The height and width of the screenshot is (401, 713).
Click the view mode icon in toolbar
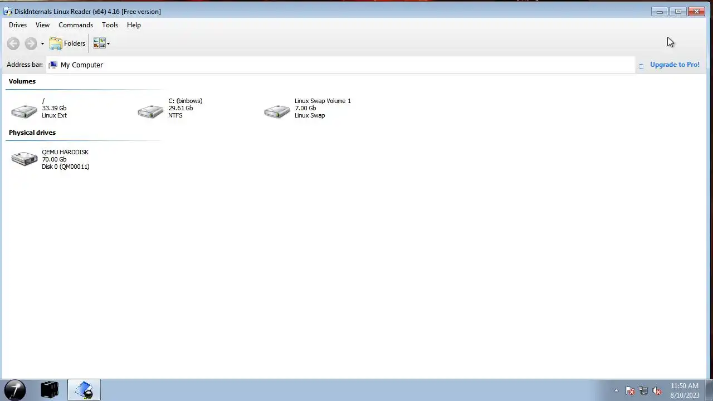click(99, 43)
